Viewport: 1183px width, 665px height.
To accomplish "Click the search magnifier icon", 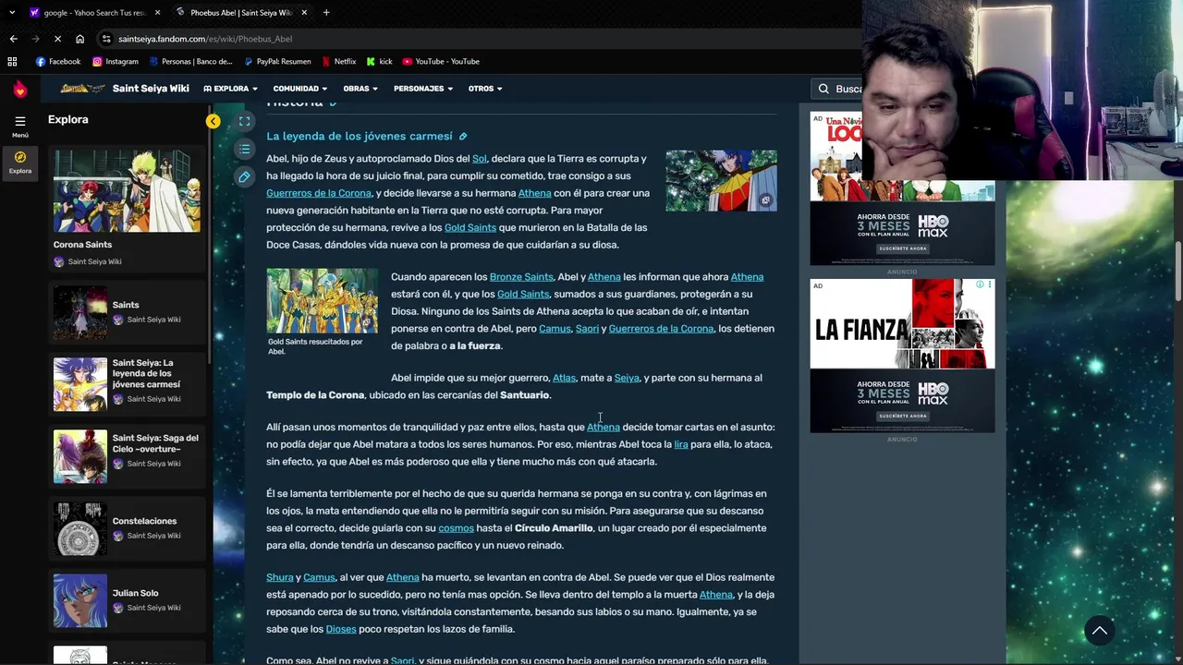I will (823, 89).
